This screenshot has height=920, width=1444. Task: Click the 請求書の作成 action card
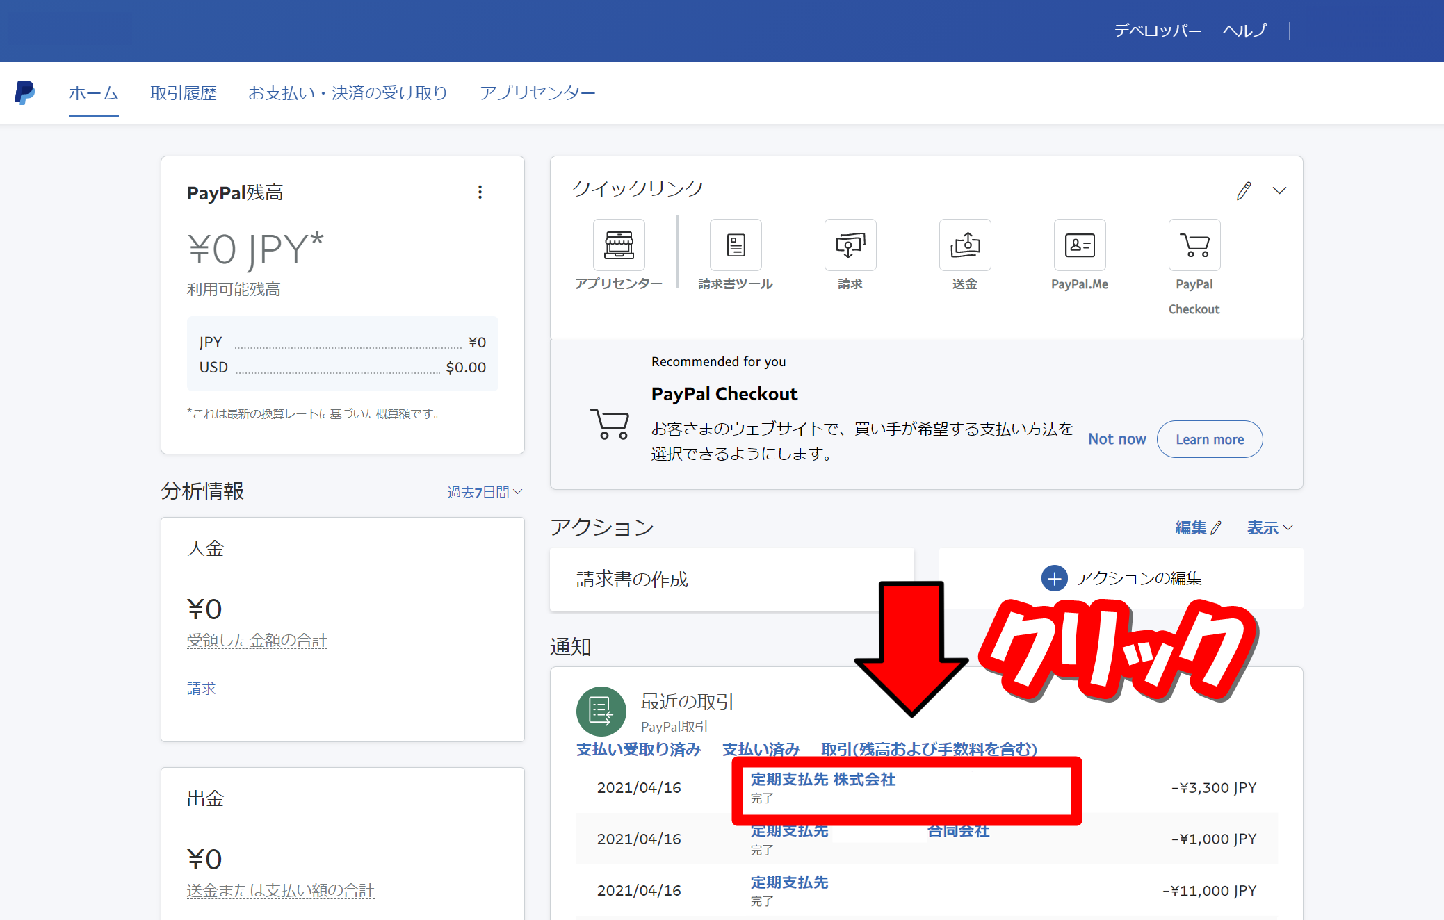pos(731,580)
